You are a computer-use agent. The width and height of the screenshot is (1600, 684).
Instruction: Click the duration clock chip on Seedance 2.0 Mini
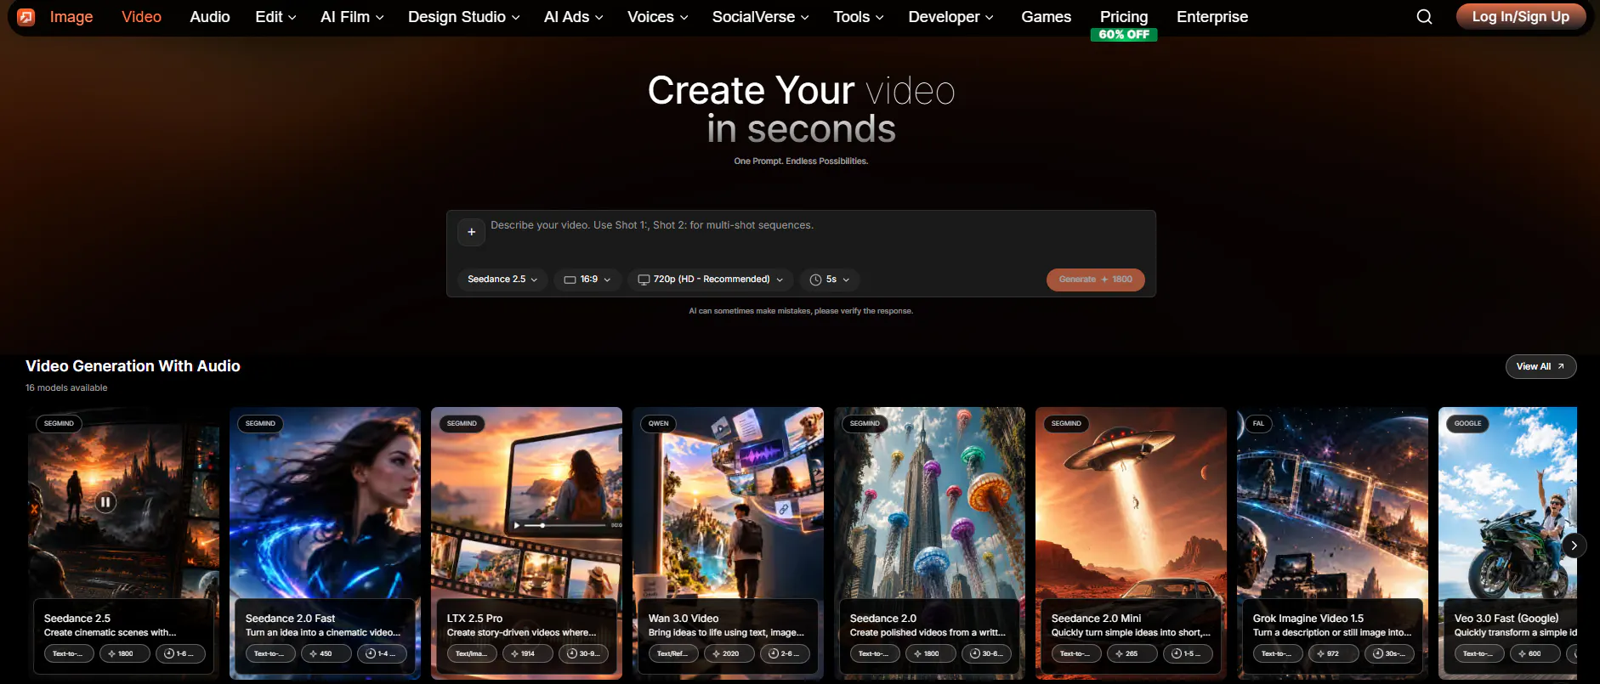coord(1188,653)
